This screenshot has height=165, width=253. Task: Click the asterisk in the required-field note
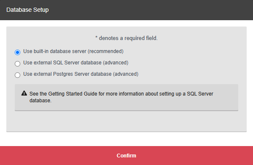(x=96, y=37)
